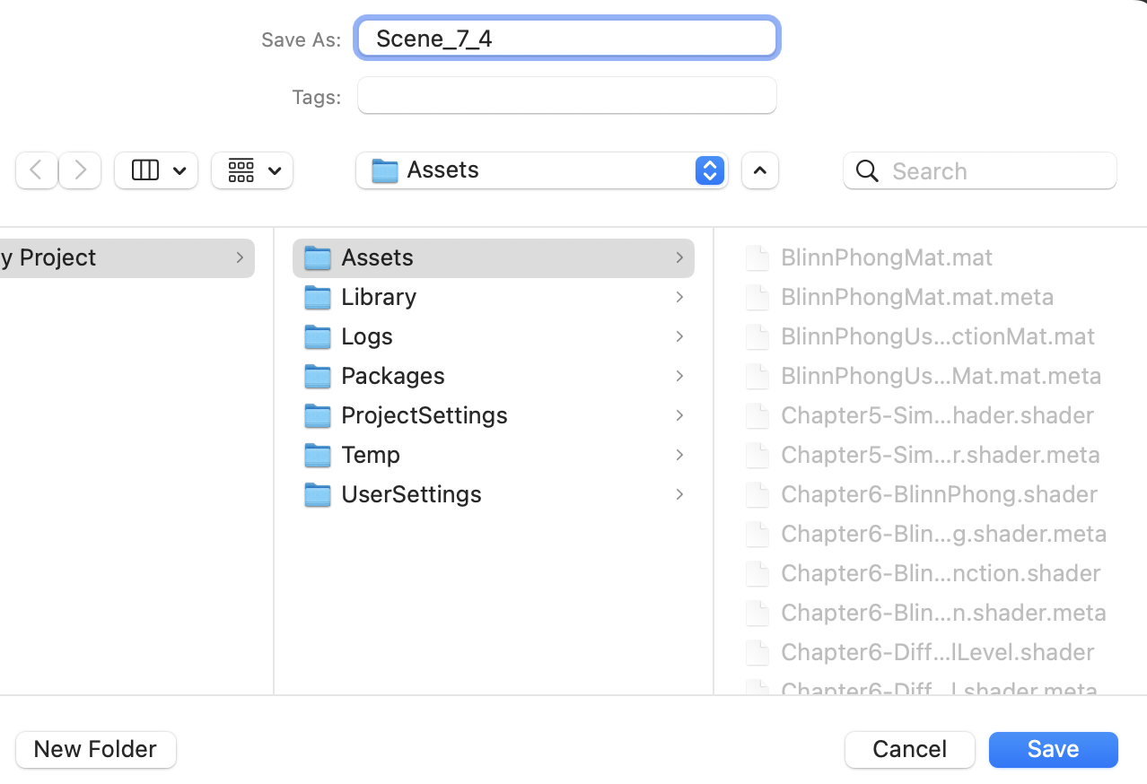
Task: Select the My Project sidebar column item
Action: coord(126,257)
